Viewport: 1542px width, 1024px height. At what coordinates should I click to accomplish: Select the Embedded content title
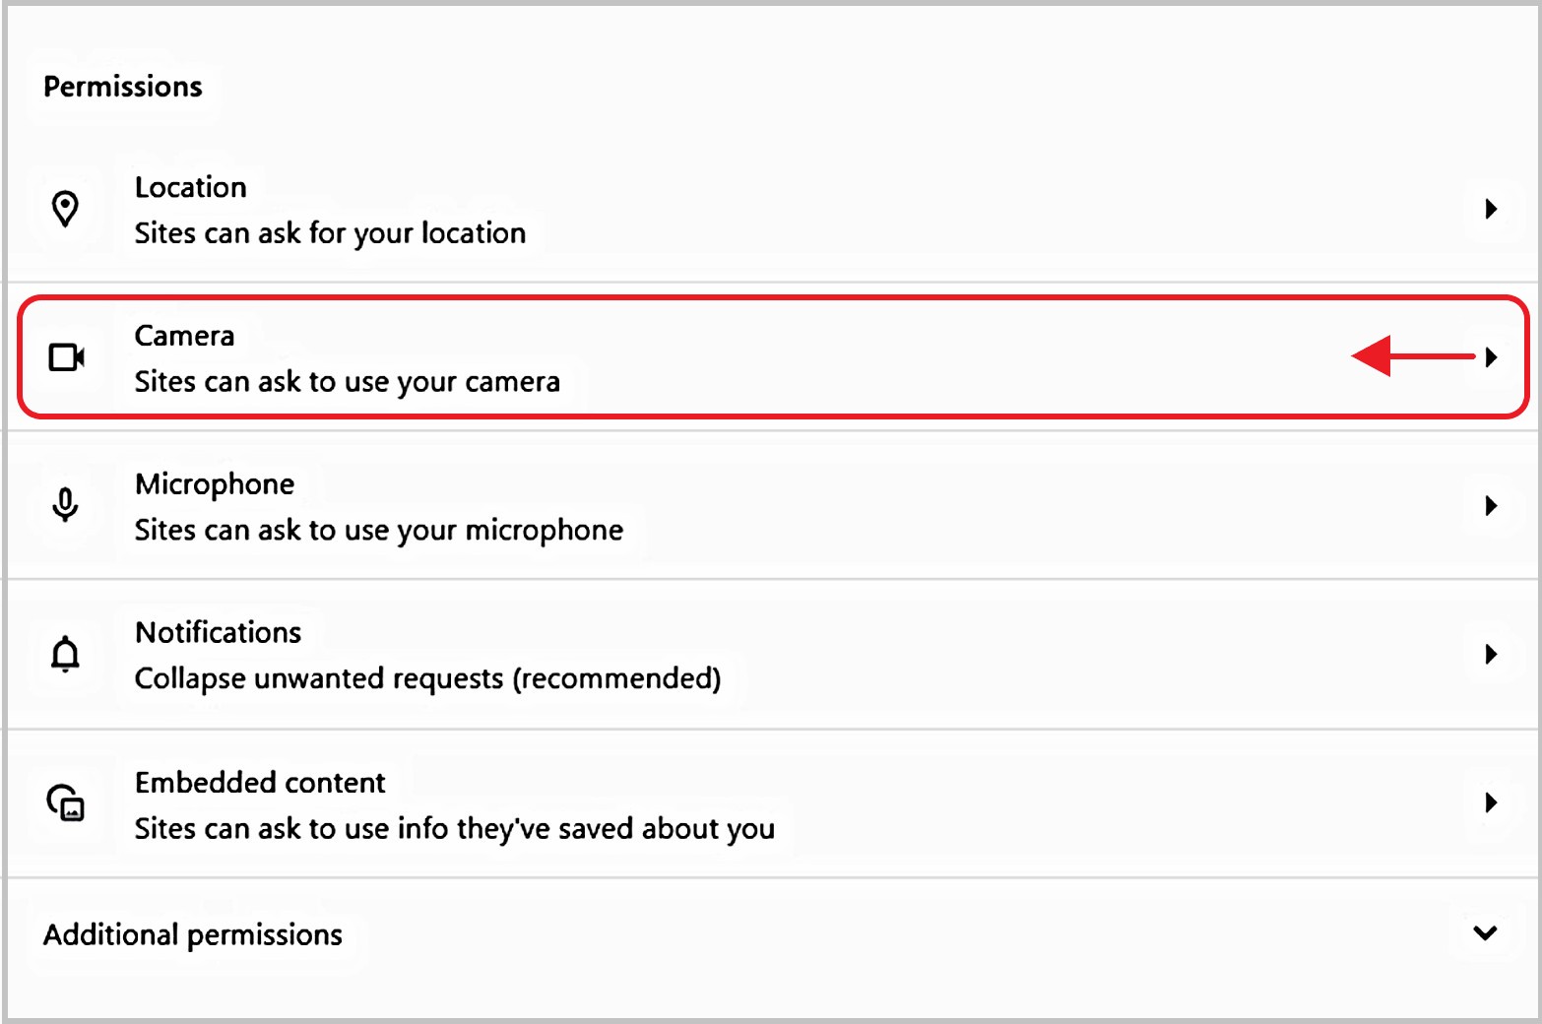click(x=260, y=783)
